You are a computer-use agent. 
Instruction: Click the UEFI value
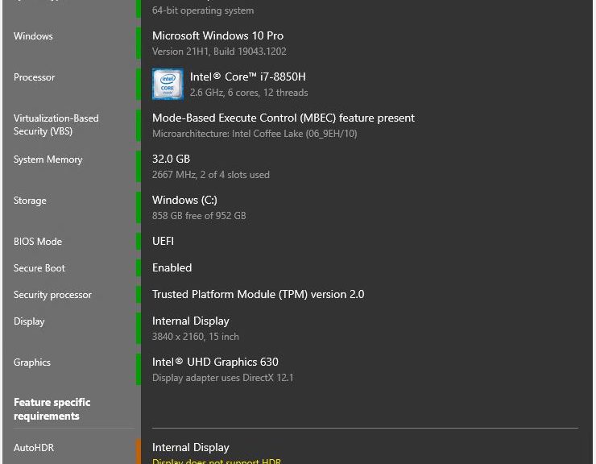(163, 241)
